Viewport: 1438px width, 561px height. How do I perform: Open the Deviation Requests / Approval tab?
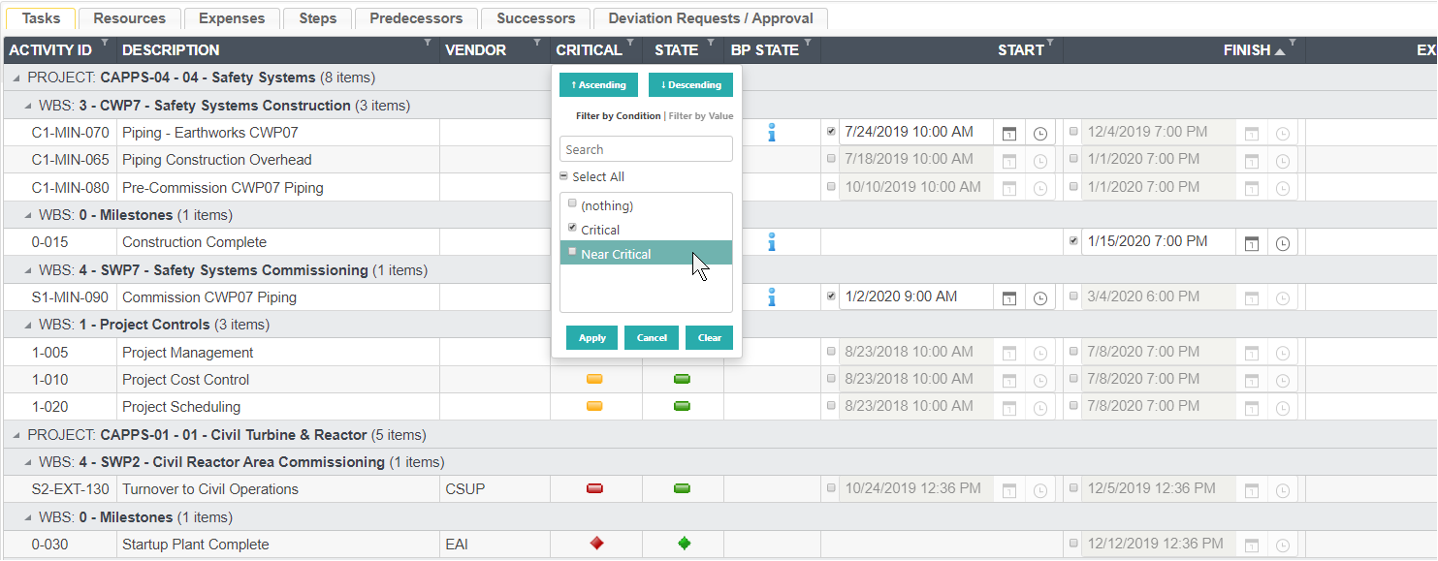coord(711,18)
